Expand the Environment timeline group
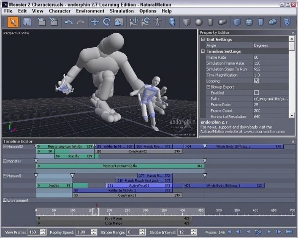 pos(5,200)
